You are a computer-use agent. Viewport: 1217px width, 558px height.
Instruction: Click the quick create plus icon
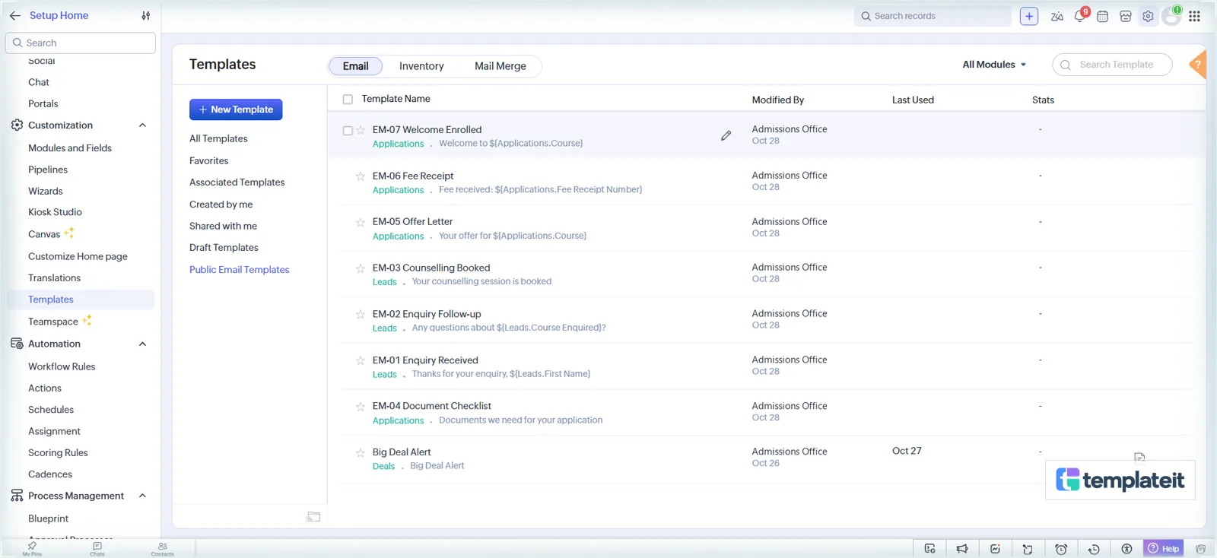pyautogui.click(x=1029, y=16)
